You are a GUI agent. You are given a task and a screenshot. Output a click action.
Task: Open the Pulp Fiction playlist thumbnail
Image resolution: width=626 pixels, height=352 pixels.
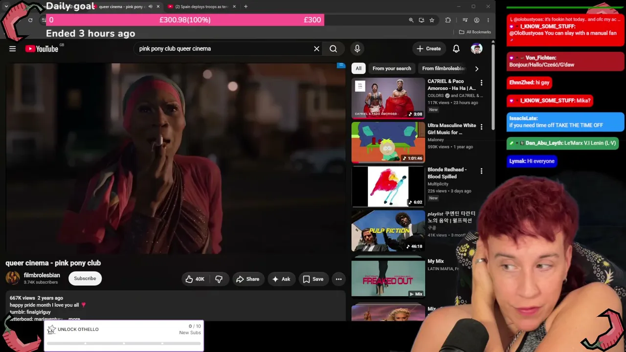(388, 230)
